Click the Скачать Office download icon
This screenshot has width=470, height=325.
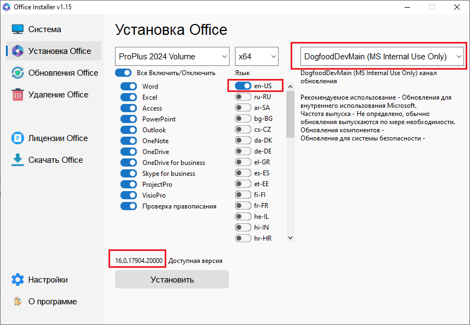[17, 160]
